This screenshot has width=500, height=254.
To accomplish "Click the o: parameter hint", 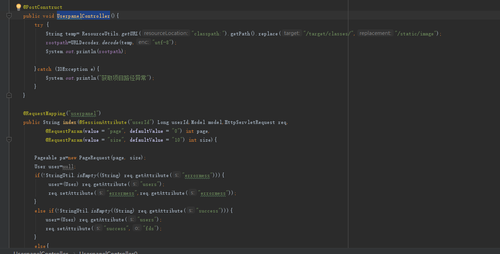I will [x=137, y=228].
